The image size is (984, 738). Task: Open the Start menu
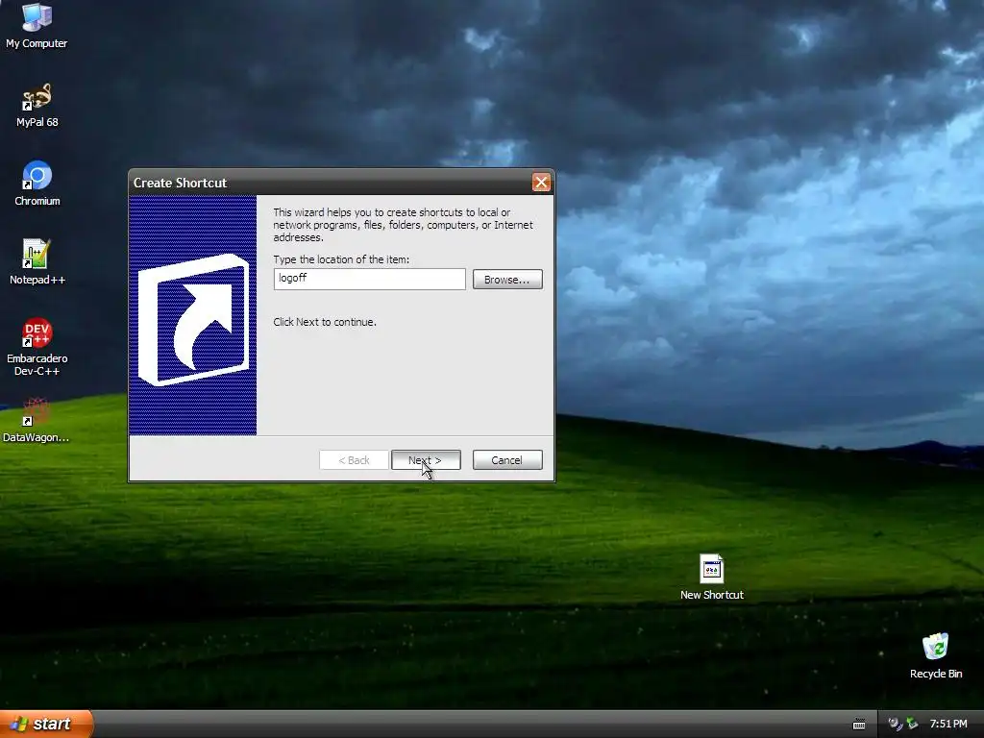(46, 724)
